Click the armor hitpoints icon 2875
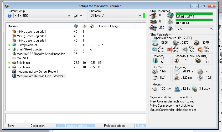 [x=176, y=43]
